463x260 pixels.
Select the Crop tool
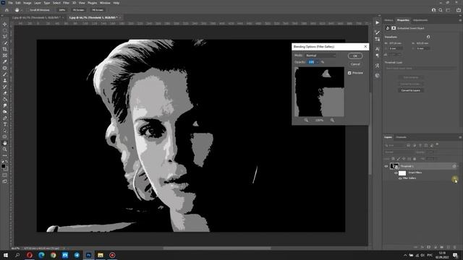point(5,49)
